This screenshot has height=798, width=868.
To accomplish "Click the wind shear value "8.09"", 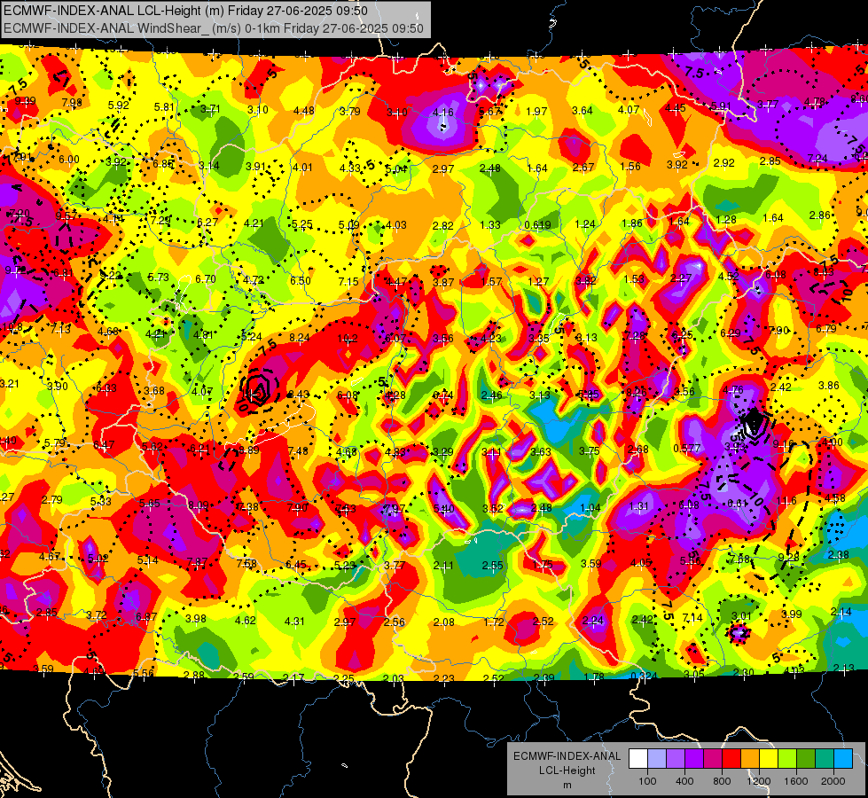I will pyautogui.click(x=199, y=505).
